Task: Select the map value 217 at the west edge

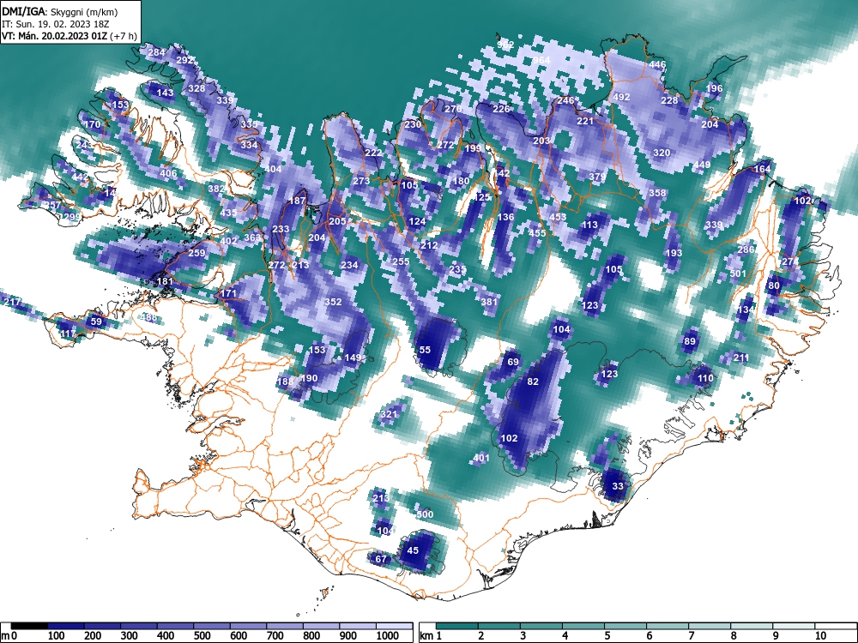Action: pyautogui.click(x=12, y=302)
